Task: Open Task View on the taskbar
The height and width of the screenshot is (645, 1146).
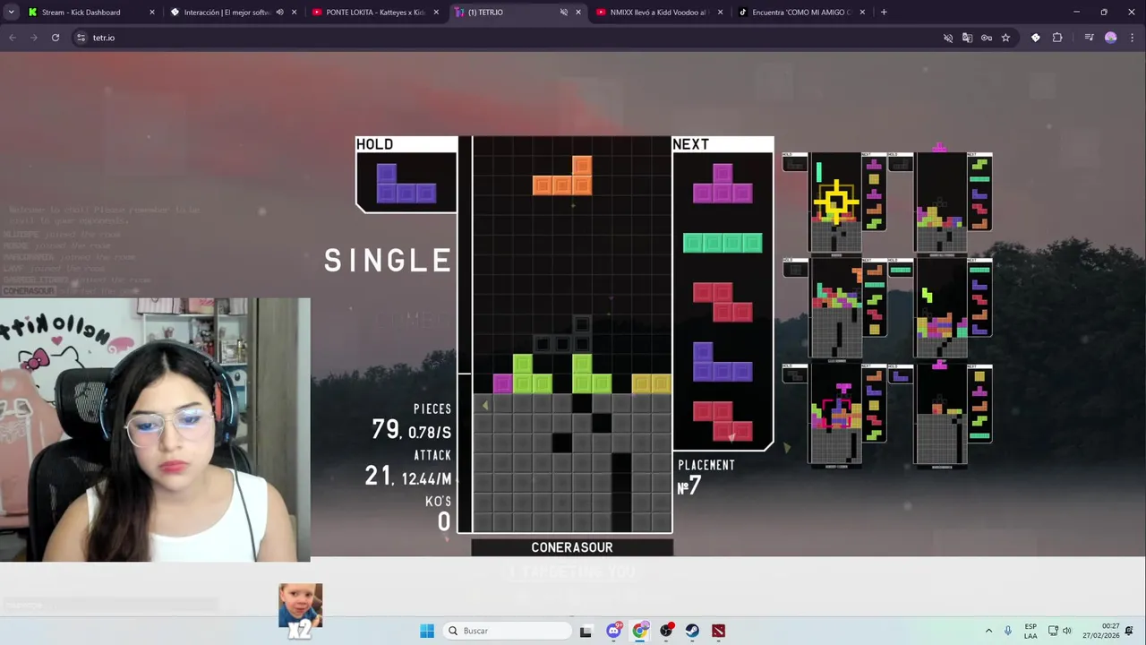Action: click(x=586, y=631)
